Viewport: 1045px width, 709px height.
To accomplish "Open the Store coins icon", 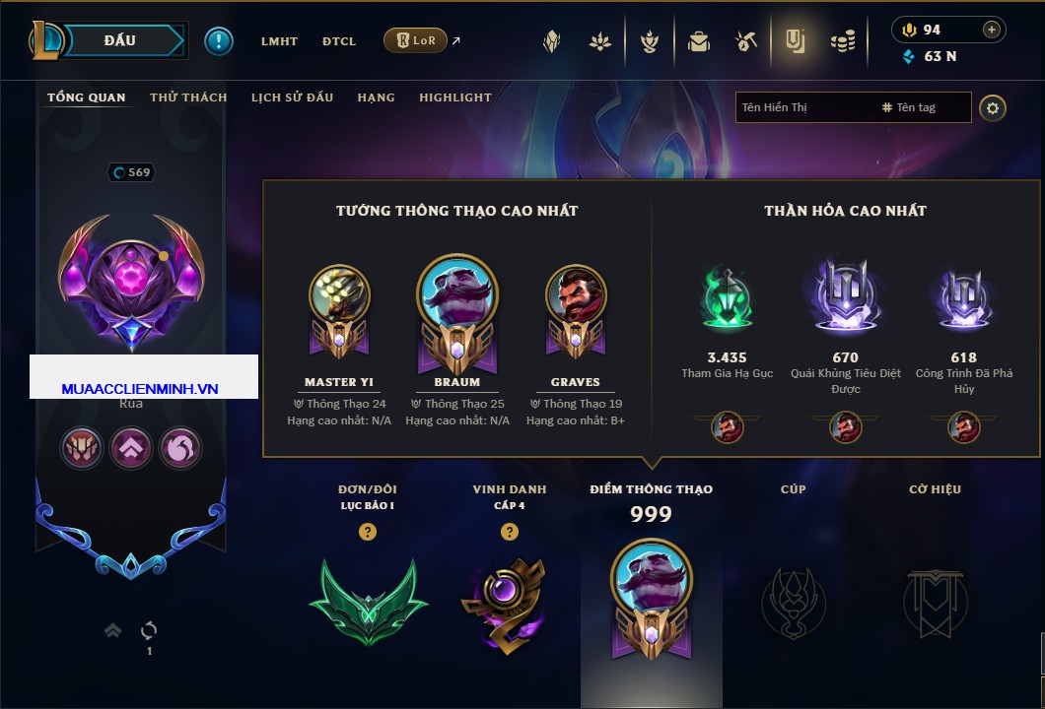I will pos(843,41).
